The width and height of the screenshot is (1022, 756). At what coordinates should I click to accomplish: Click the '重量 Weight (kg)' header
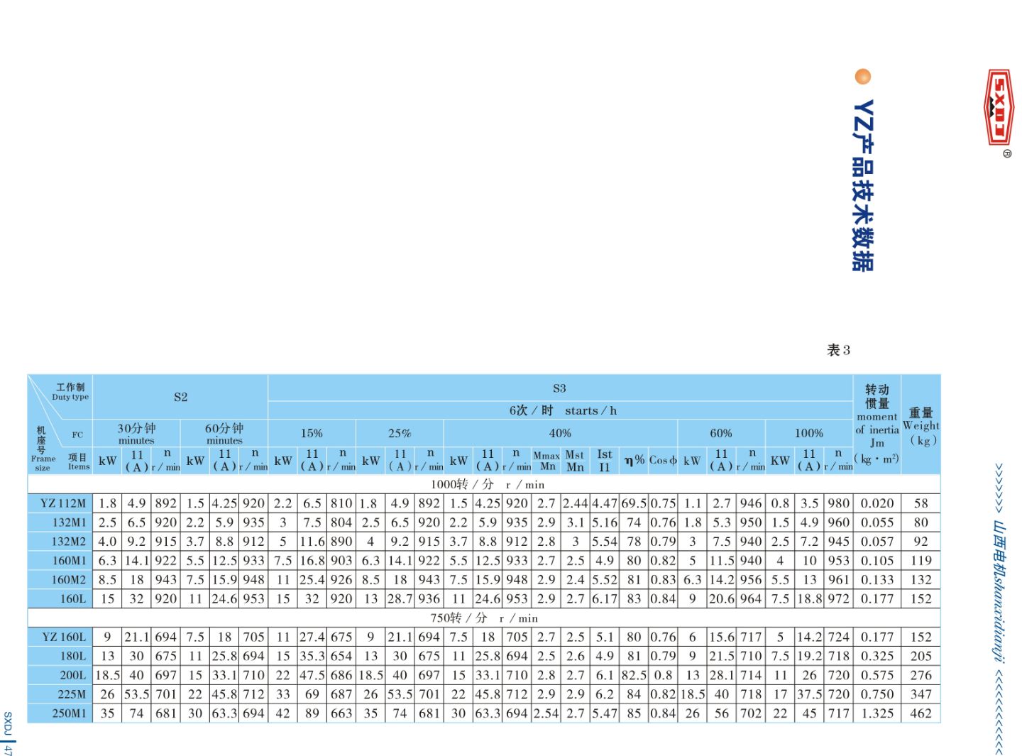(921, 426)
